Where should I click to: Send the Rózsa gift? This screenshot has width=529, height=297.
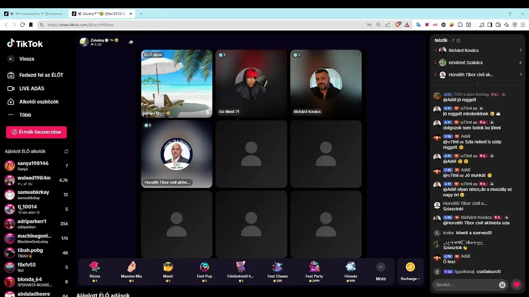click(x=95, y=271)
